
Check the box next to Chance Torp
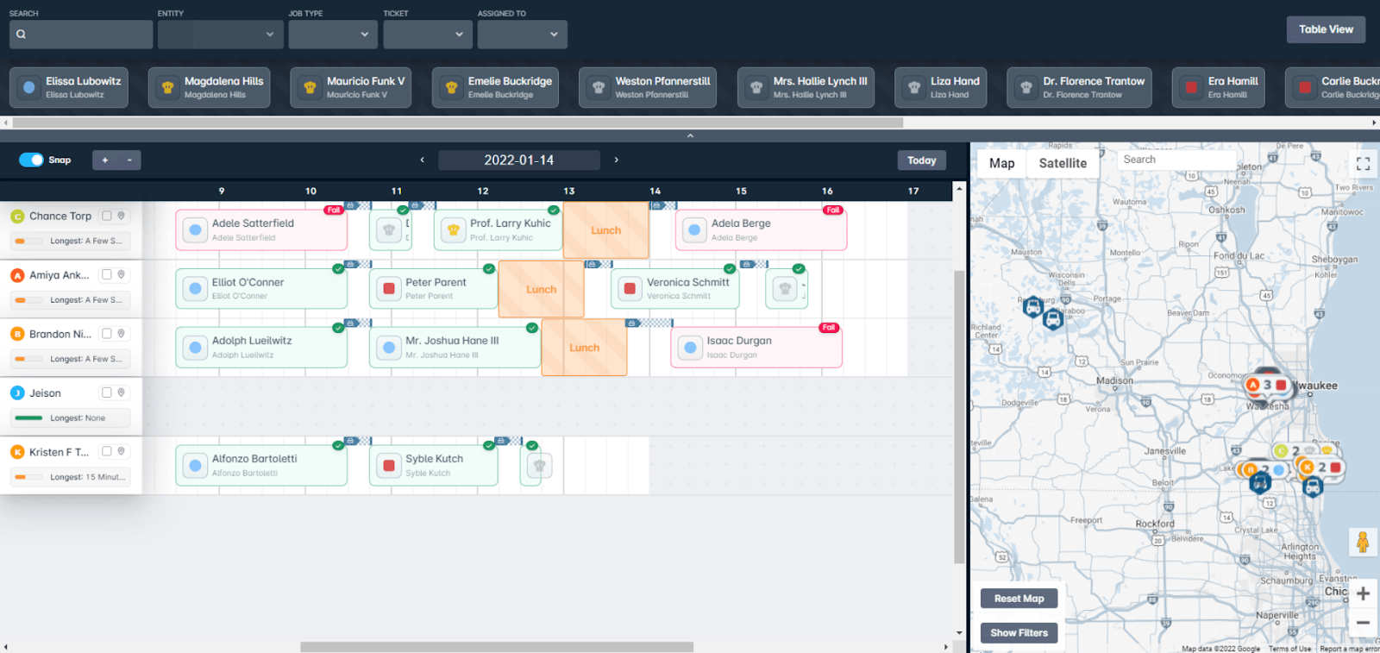107,216
